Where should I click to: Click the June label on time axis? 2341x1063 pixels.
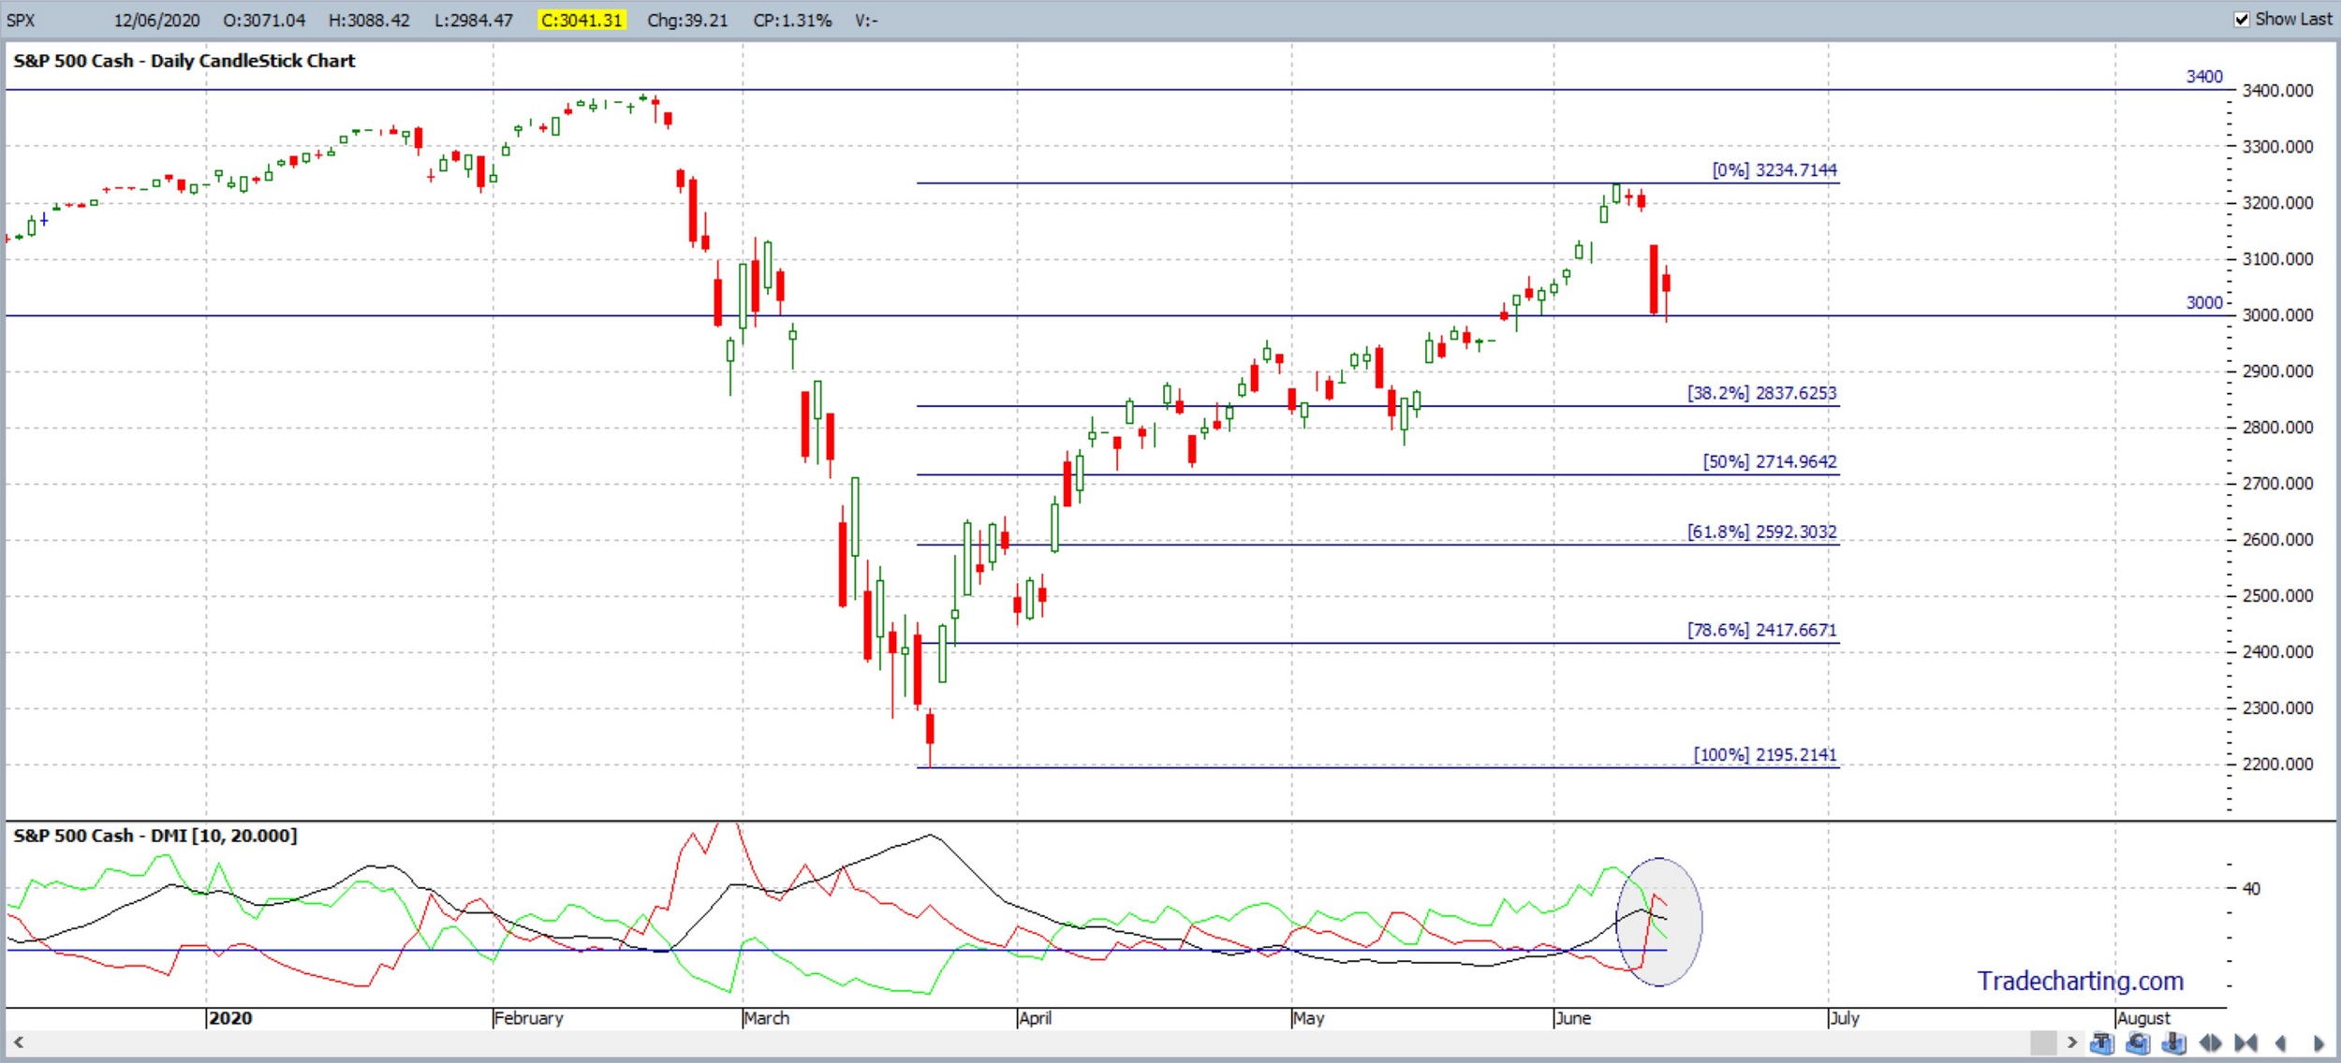[1573, 1018]
